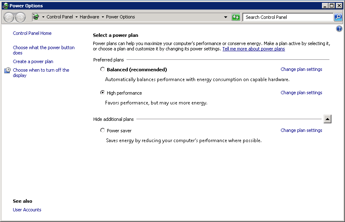
Task: Click the search magnifier icon
Action: coord(338,17)
